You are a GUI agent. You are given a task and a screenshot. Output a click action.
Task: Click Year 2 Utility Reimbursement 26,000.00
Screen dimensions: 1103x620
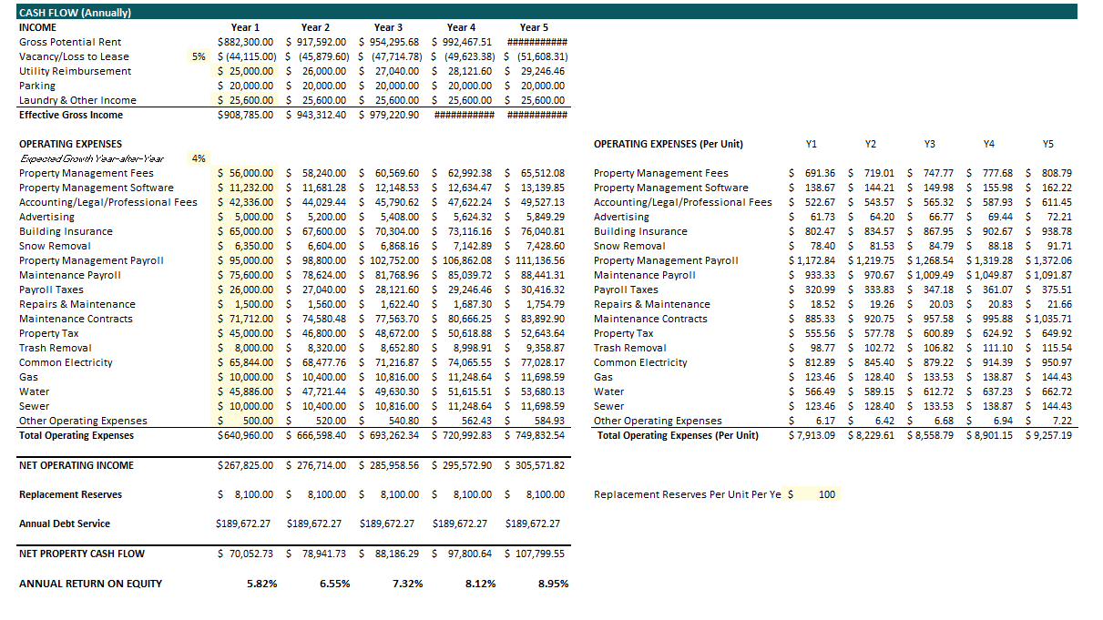coord(317,71)
